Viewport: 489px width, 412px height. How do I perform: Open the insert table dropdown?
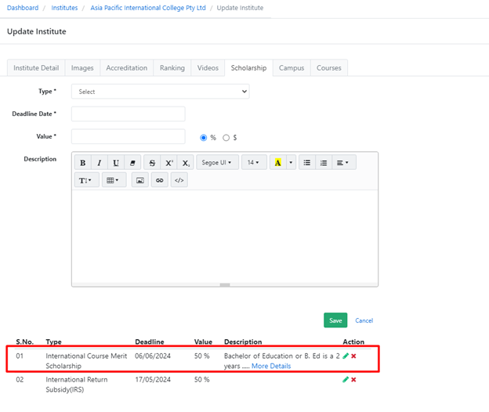click(x=114, y=180)
